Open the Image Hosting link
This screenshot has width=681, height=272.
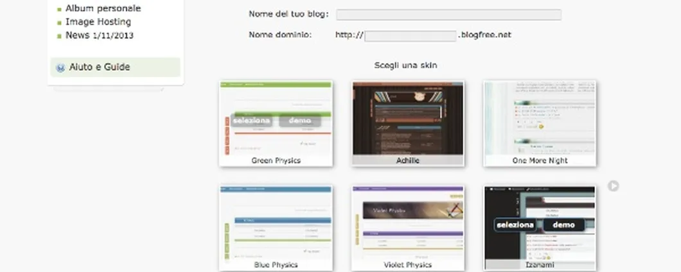(x=98, y=22)
